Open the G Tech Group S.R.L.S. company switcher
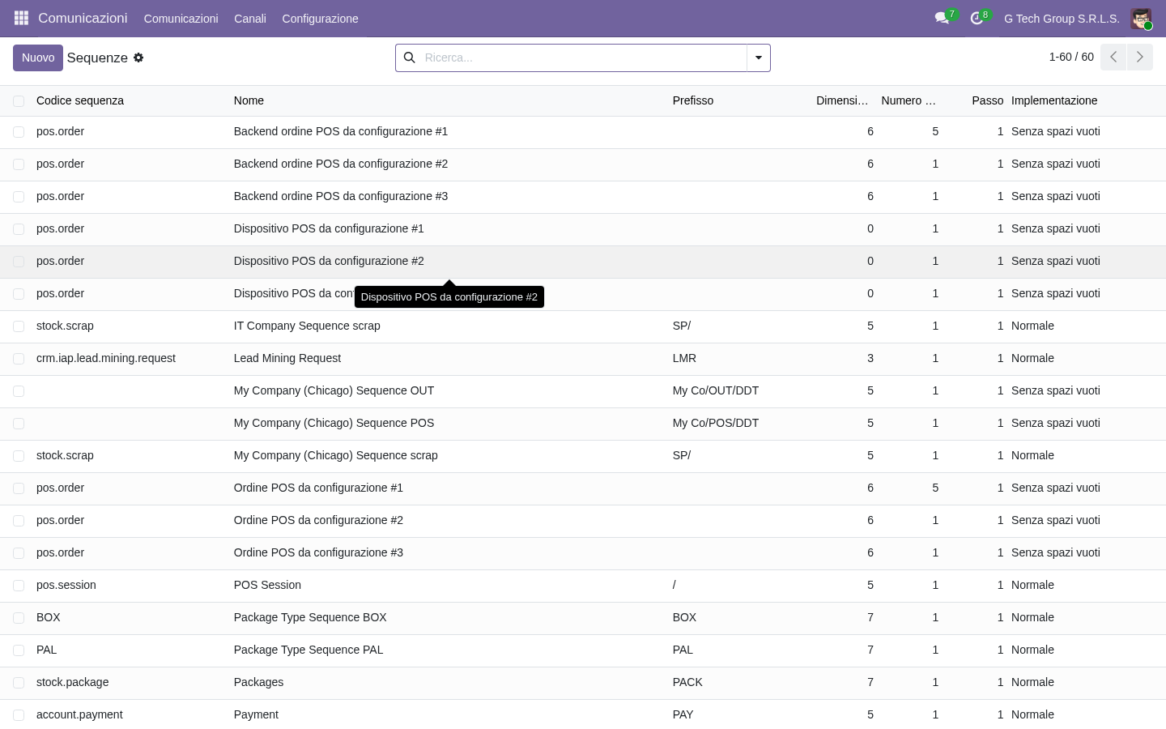Image resolution: width=1166 pixels, height=729 pixels. pos(1062,18)
